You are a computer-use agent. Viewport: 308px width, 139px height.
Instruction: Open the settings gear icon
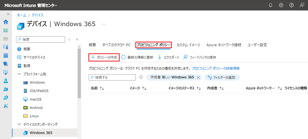click(x=281, y=5)
